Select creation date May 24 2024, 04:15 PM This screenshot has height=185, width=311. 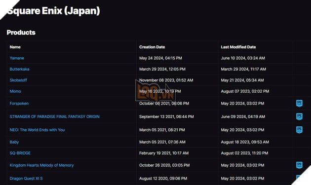point(160,58)
